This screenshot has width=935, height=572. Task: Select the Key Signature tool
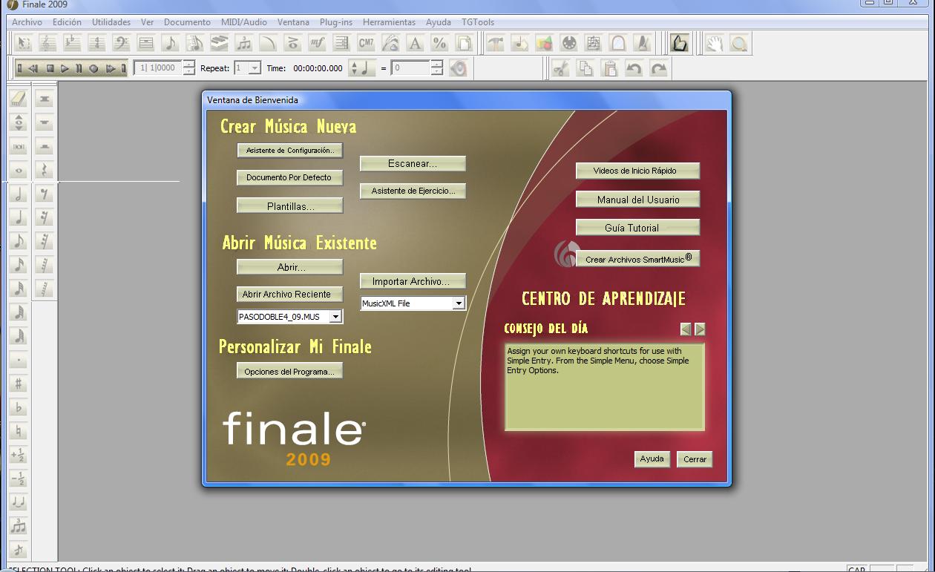[x=73, y=44]
